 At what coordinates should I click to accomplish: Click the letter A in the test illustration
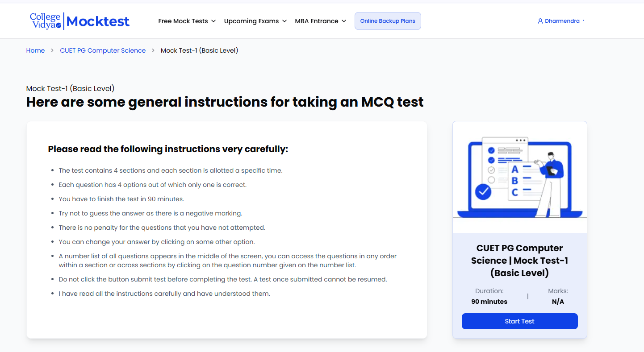point(515,170)
